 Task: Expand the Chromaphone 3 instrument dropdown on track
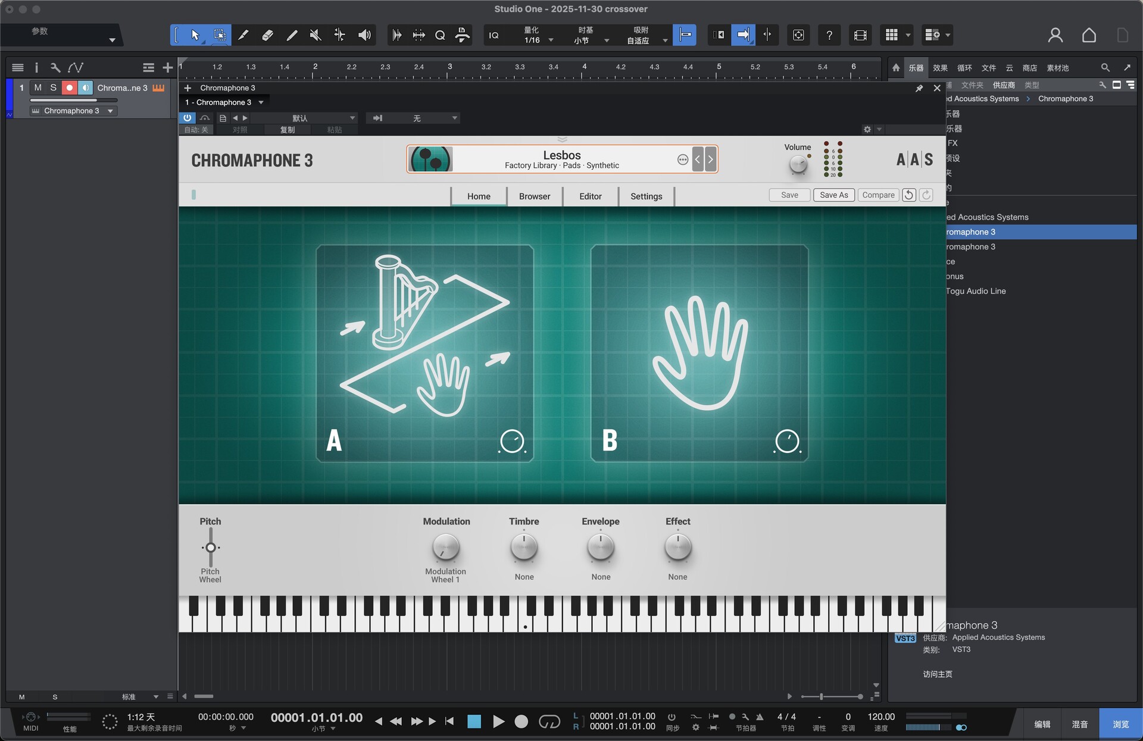click(x=110, y=111)
